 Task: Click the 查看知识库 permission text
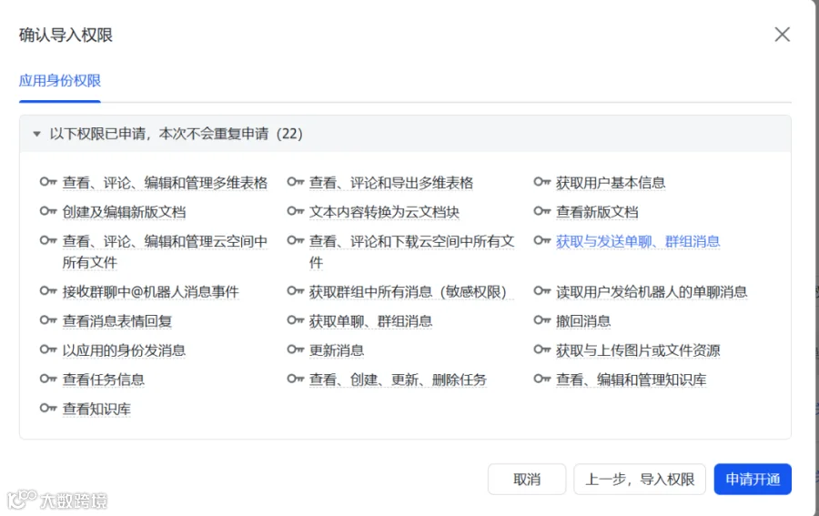point(96,409)
